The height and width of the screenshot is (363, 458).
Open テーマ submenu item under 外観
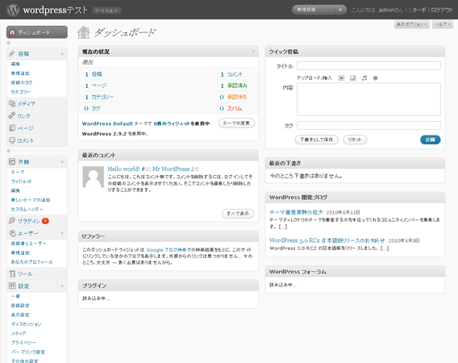pyautogui.click(x=18, y=172)
